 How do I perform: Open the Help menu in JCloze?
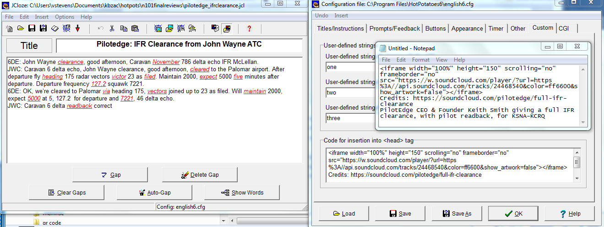(86, 17)
